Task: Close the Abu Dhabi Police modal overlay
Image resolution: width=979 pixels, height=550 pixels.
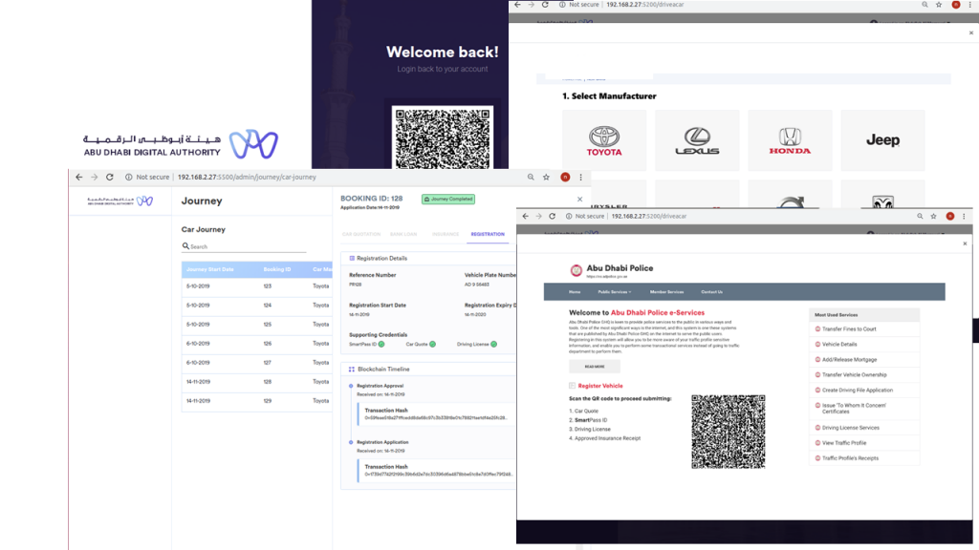Action: click(965, 243)
